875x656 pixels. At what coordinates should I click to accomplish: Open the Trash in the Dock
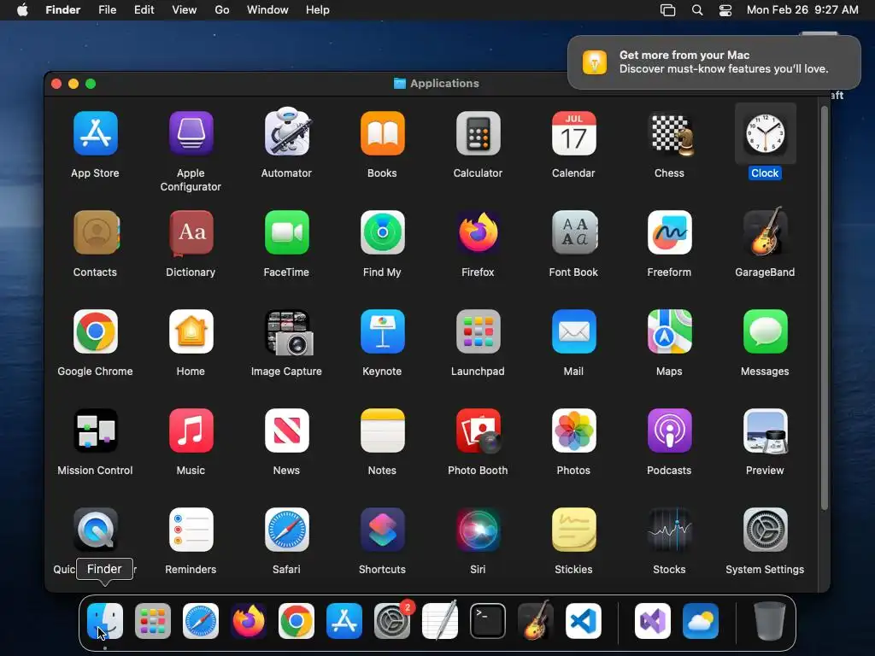770,621
